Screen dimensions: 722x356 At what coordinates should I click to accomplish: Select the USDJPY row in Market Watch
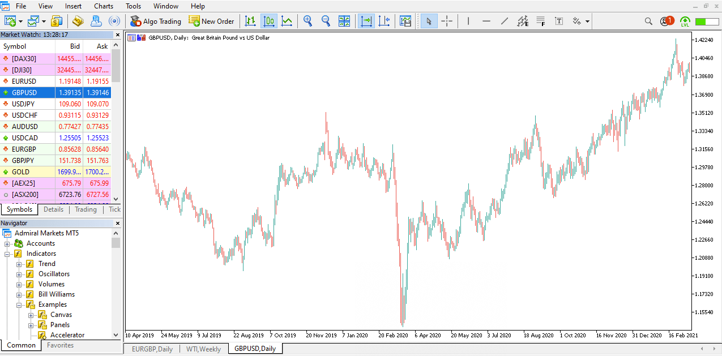[25, 104]
